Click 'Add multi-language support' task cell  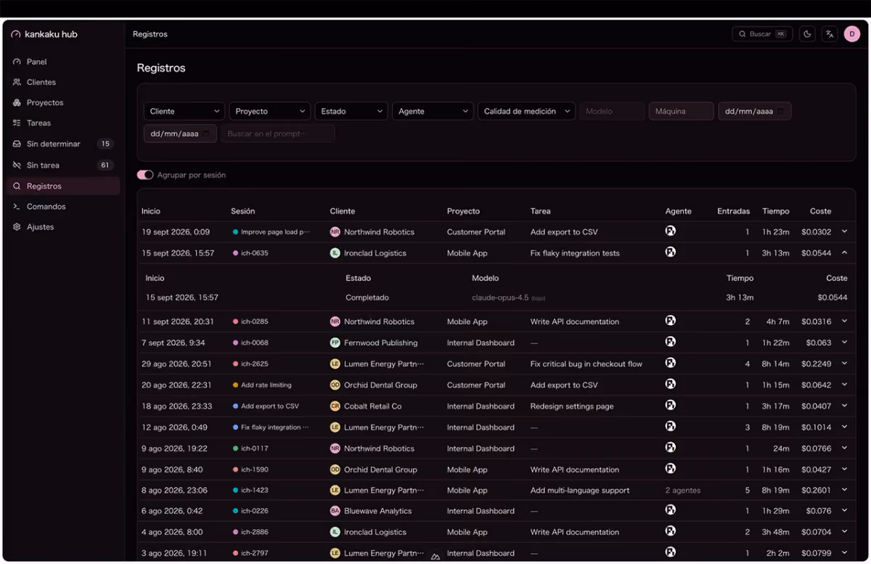click(580, 491)
